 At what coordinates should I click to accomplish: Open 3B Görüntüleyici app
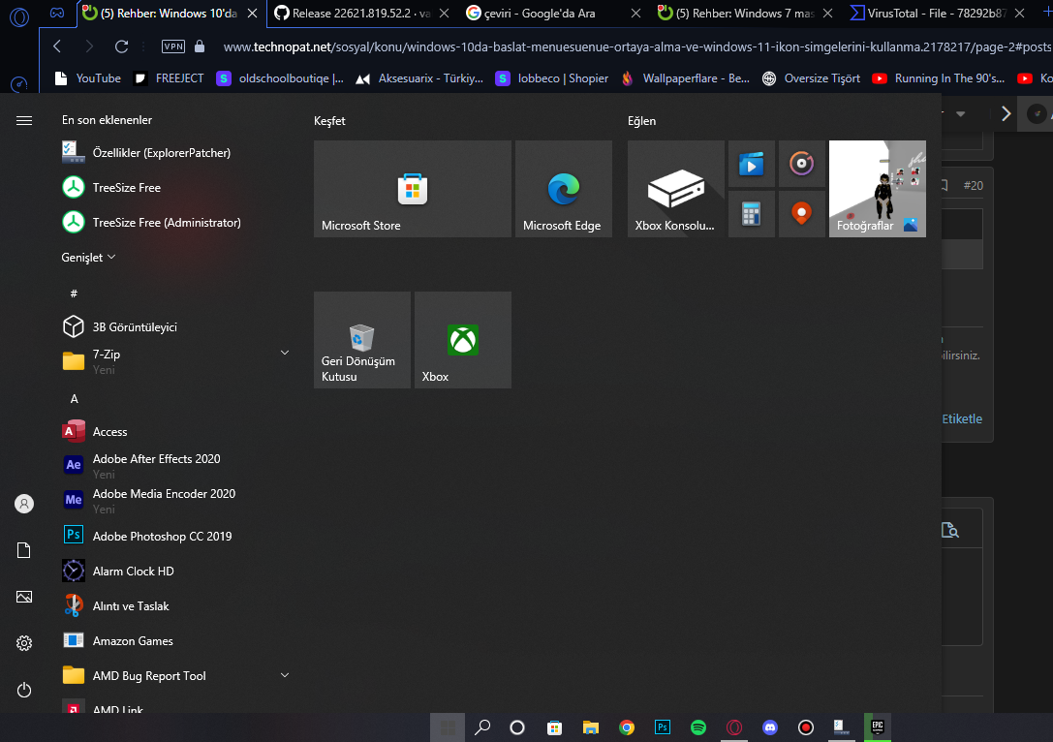(174, 327)
